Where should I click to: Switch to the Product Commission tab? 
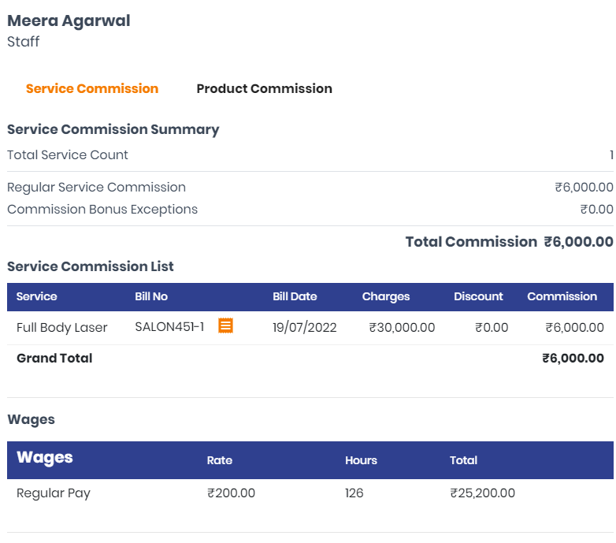[x=264, y=89]
